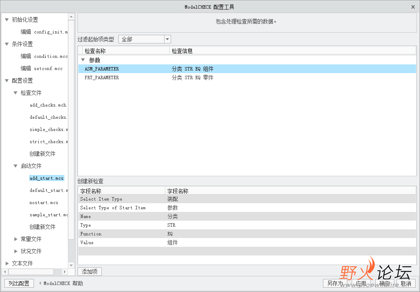Select nostart.mcs file

point(44,202)
